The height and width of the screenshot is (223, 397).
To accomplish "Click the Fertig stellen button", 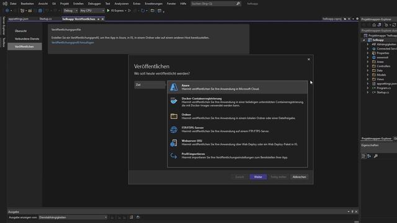I will [x=279, y=177].
